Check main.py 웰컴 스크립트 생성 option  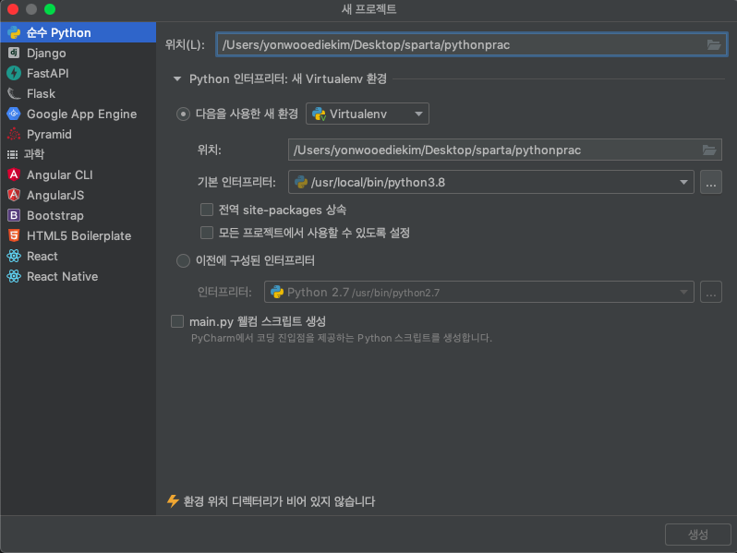(177, 321)
